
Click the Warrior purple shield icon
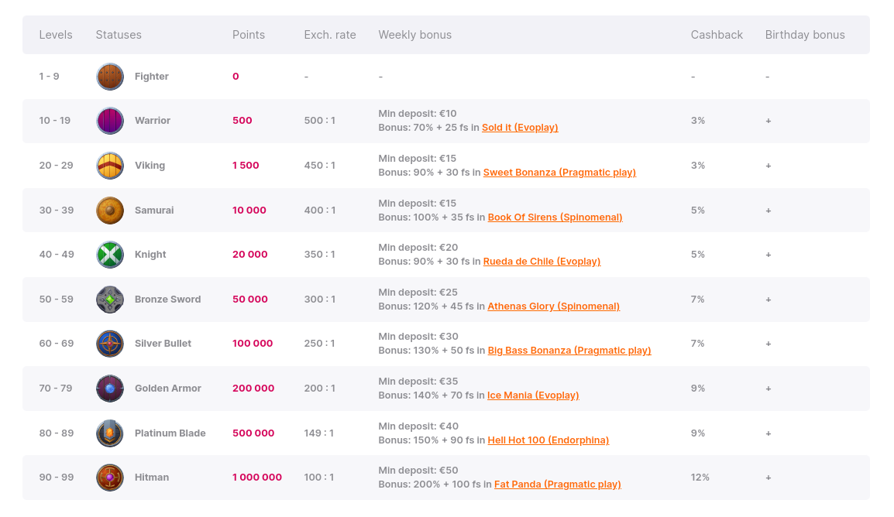click(x=110, y=121)
